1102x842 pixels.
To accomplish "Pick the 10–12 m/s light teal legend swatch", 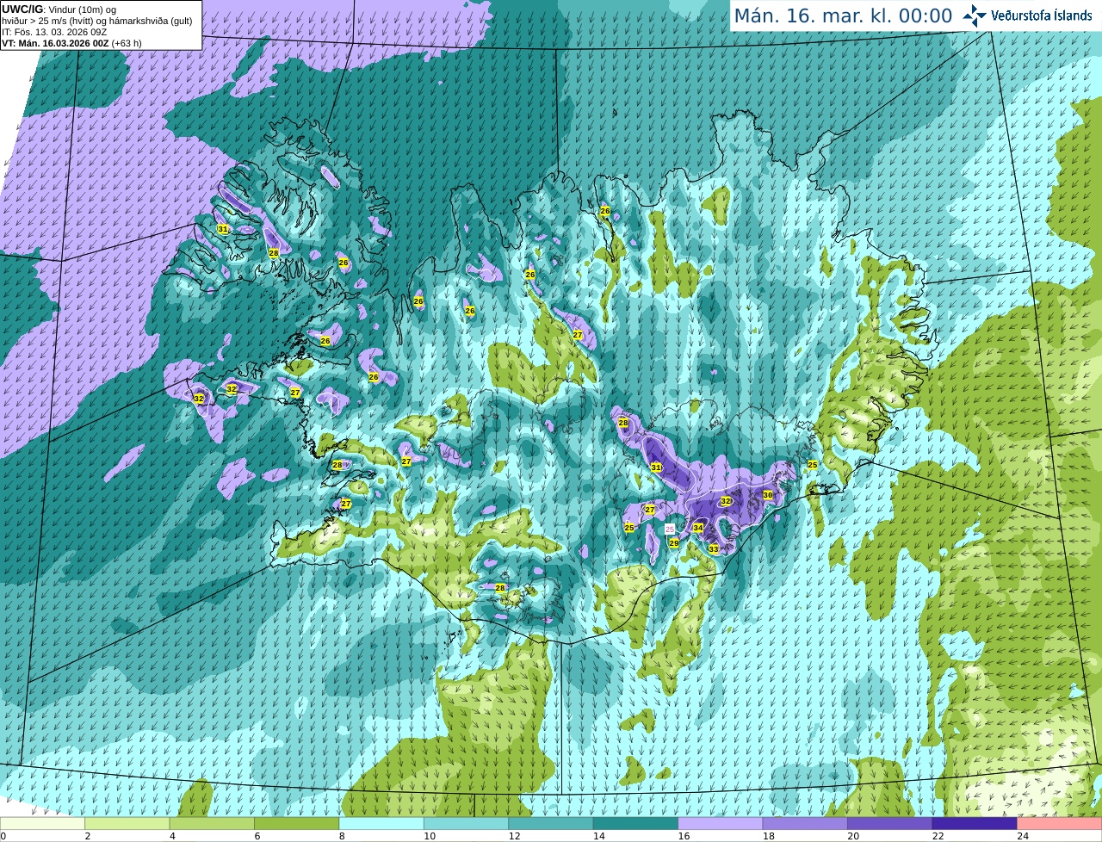I will 467,823.
